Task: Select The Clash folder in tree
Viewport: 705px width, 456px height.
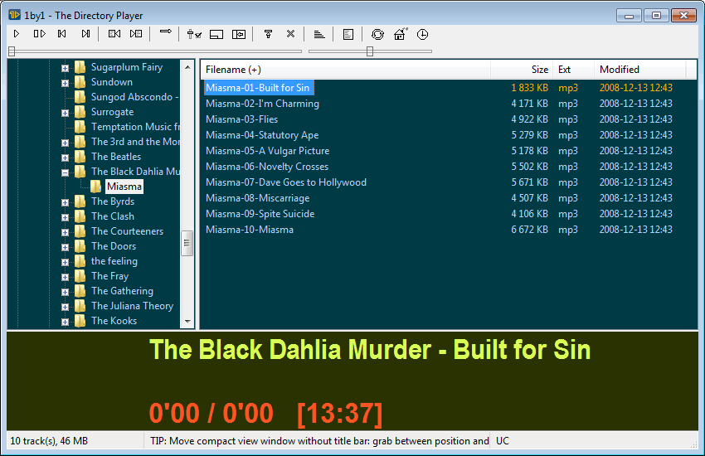Action: pos(112,216)
